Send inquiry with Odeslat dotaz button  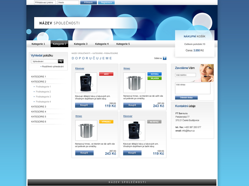[x=186, y=98]
